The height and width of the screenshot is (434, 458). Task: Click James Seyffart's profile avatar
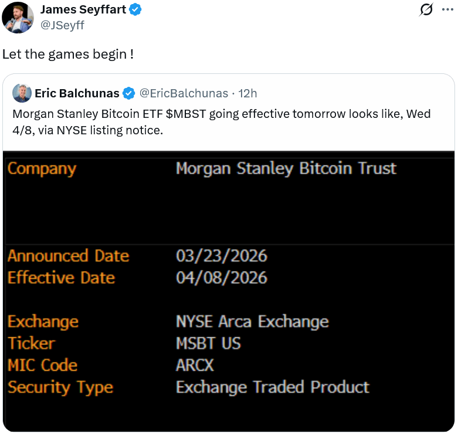(18, 17)
